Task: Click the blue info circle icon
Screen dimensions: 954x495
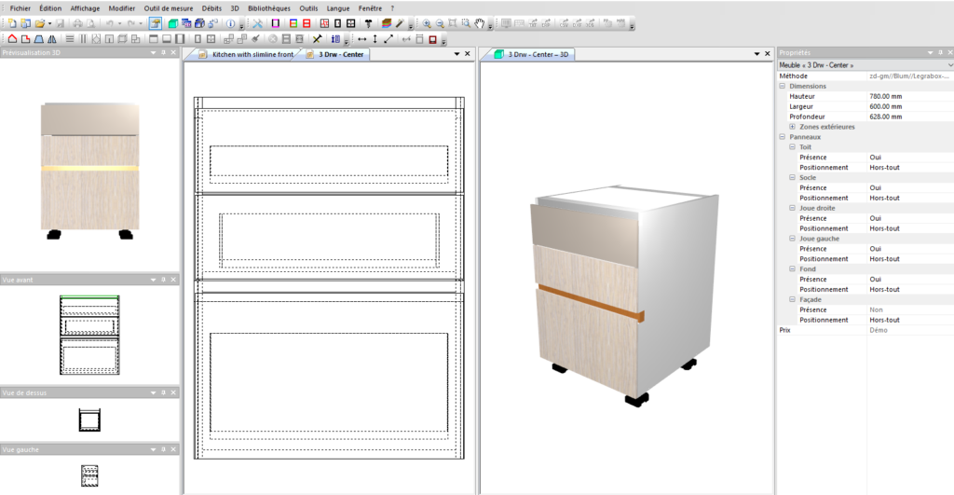Action: (231, 23)
